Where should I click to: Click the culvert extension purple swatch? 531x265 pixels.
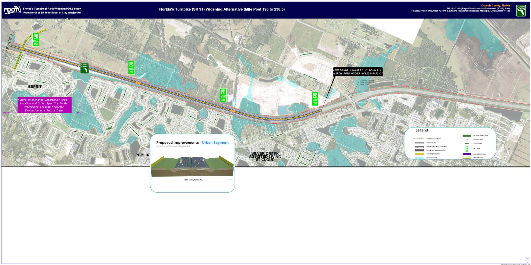click(467, 154)
